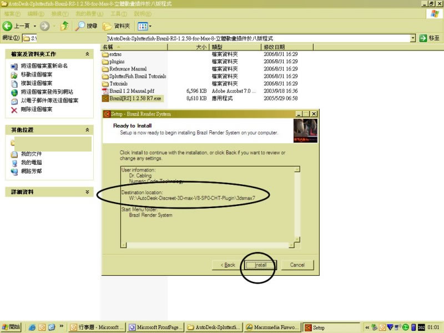Open 我的電腦 from other places

(26, 163)
